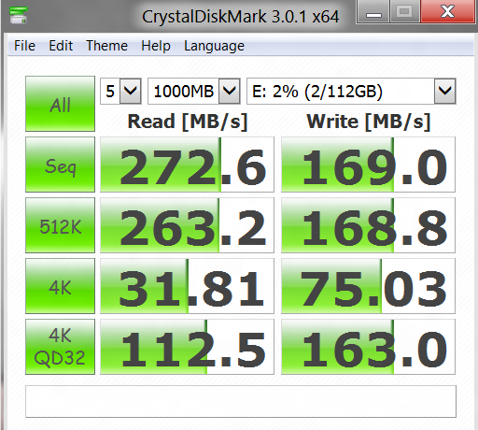The image size is (478, 430).
Task: Open the test count dropdown showing 5
Action: coord(120,92)
